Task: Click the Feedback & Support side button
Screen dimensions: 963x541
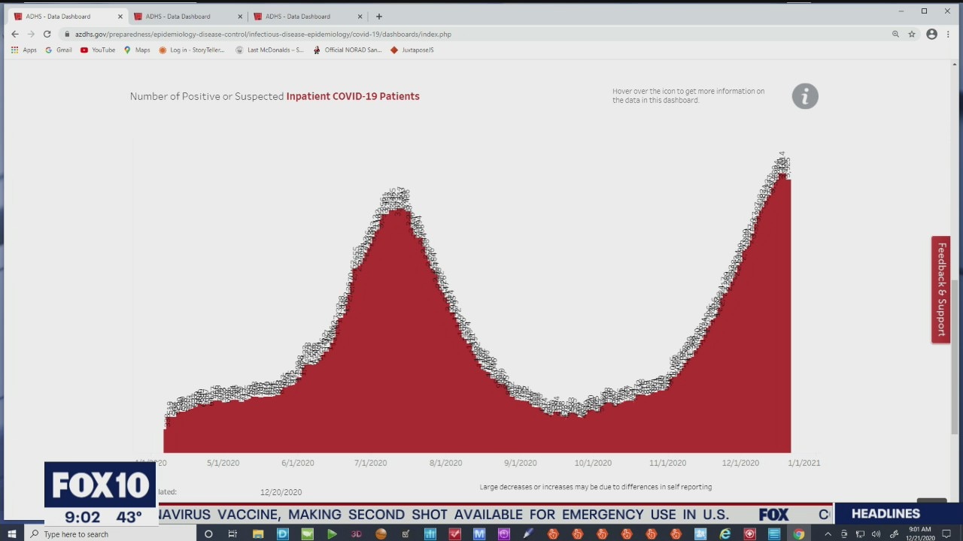Action: (x=940, y=290)
